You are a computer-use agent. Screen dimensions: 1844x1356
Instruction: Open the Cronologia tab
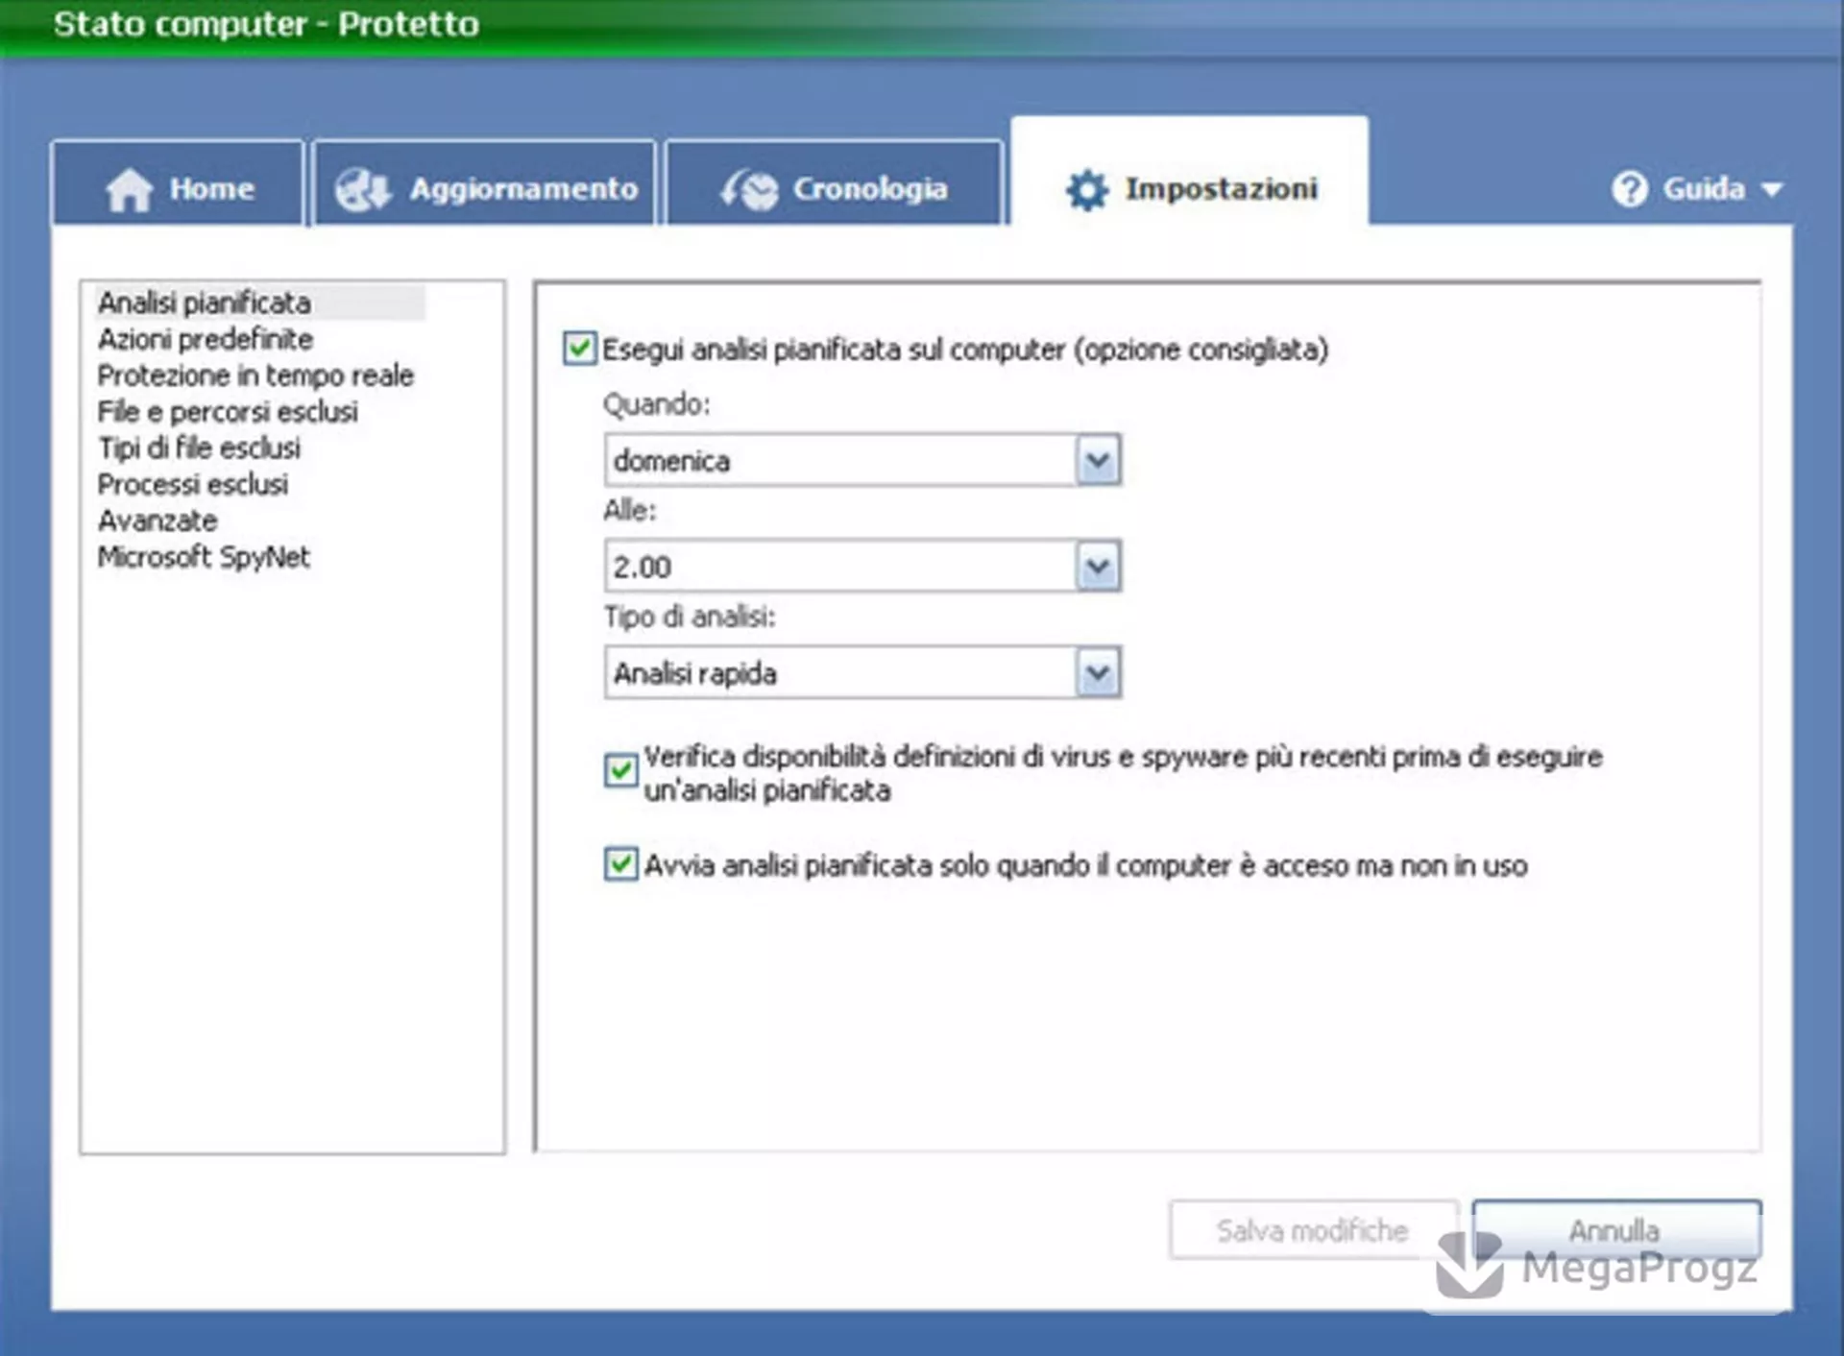[x=834, y=184]
